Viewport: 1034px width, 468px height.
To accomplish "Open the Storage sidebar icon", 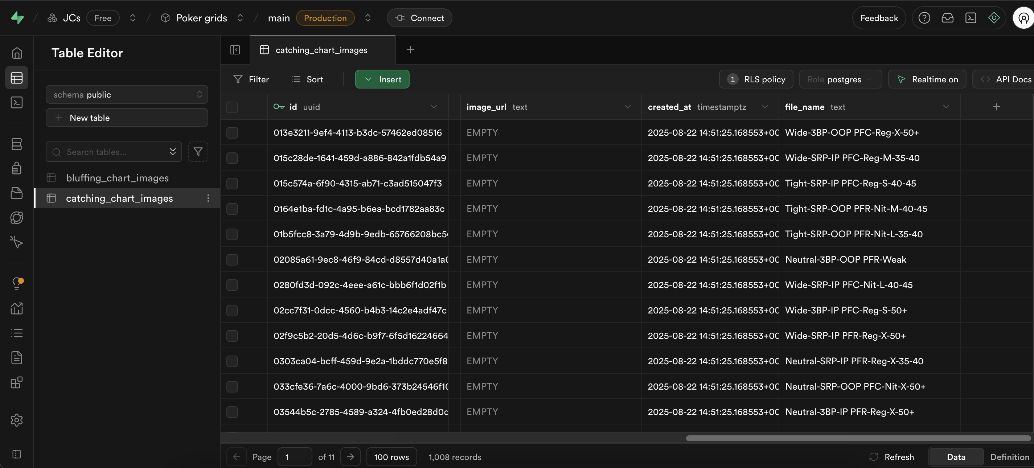I will (16, 193).
